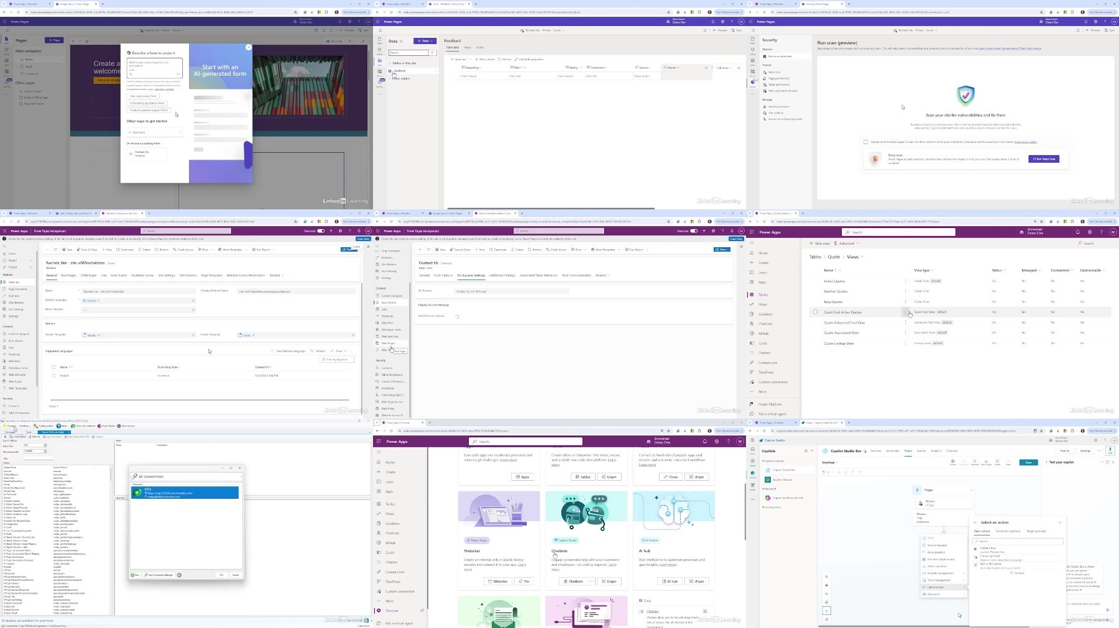Choose 'Product customer support form' suggestion
1119x628 pixels.
click(x=149, y=110)
